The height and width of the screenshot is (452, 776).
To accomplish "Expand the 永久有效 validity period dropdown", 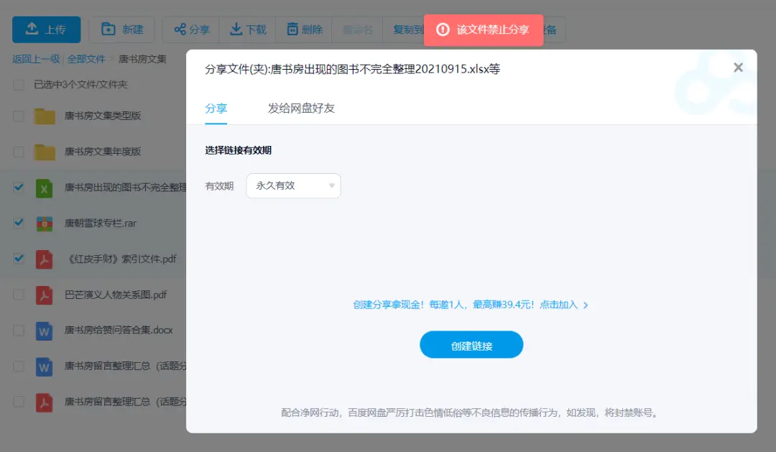I will coord(293,185).
